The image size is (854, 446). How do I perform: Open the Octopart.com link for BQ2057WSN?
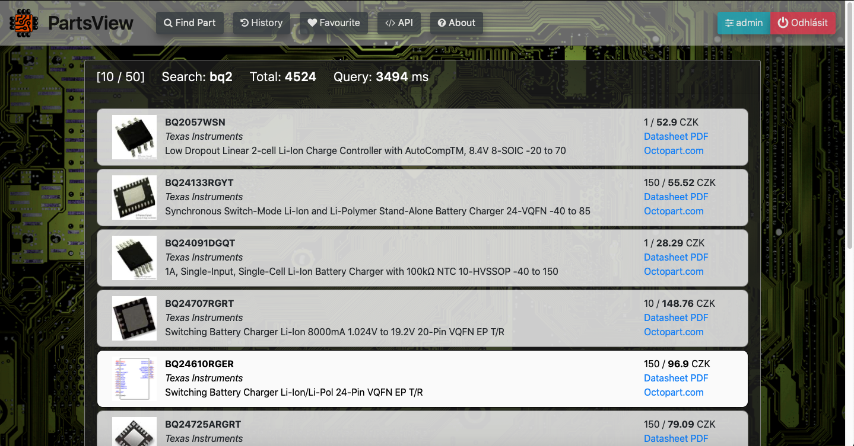(x=674, y=150)
